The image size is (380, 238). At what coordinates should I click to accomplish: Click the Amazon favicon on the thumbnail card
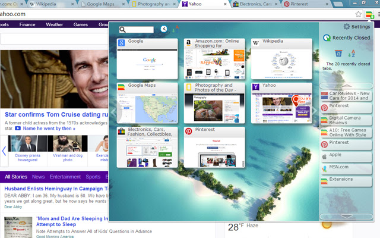(189, 43)
